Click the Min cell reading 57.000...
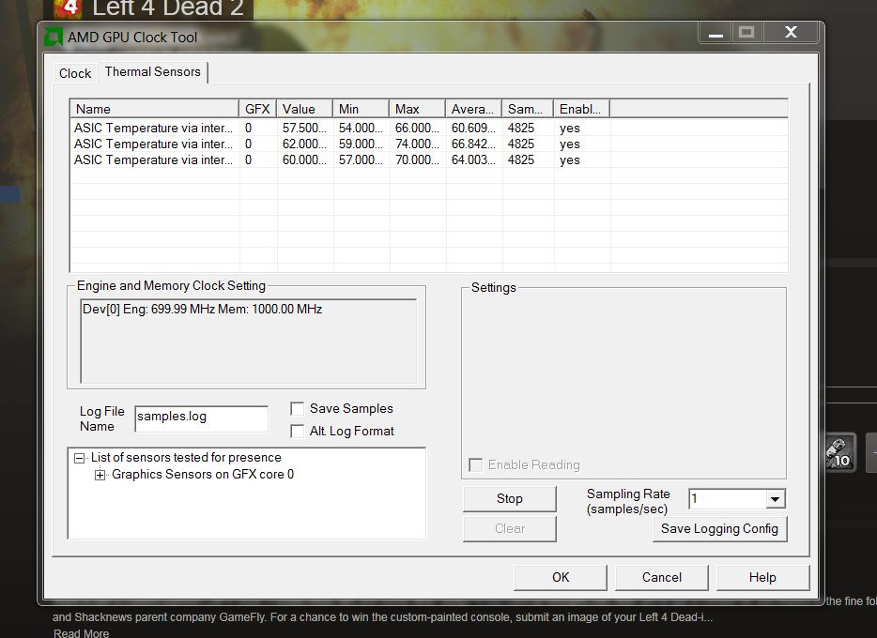 pyautogui.click(x=361, y=160)
